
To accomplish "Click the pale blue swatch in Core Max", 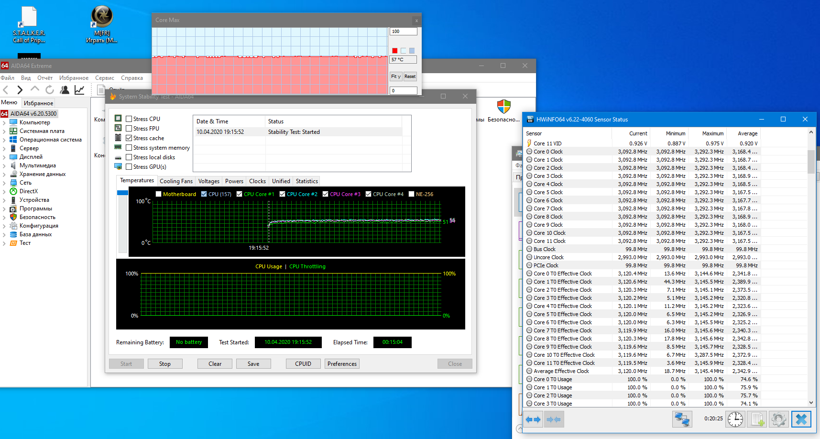I will click(404, 51).
